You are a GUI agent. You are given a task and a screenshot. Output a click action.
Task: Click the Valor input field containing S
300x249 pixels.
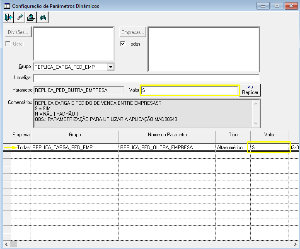click(190, 90)
